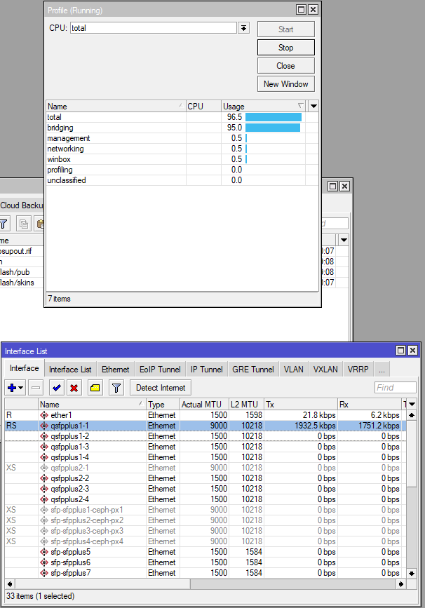Image resolution: width=425 pixels, height=608 pixels.
Task: Click horizontal scrollbar right arrow
Action: tap(401, 584)
